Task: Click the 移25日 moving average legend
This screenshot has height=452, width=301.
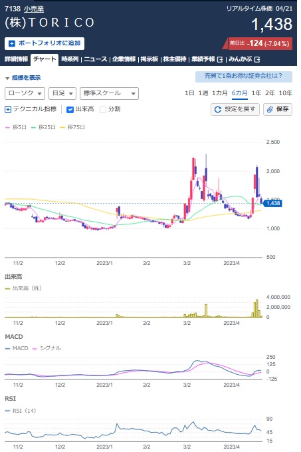Action: coord(43,127)
